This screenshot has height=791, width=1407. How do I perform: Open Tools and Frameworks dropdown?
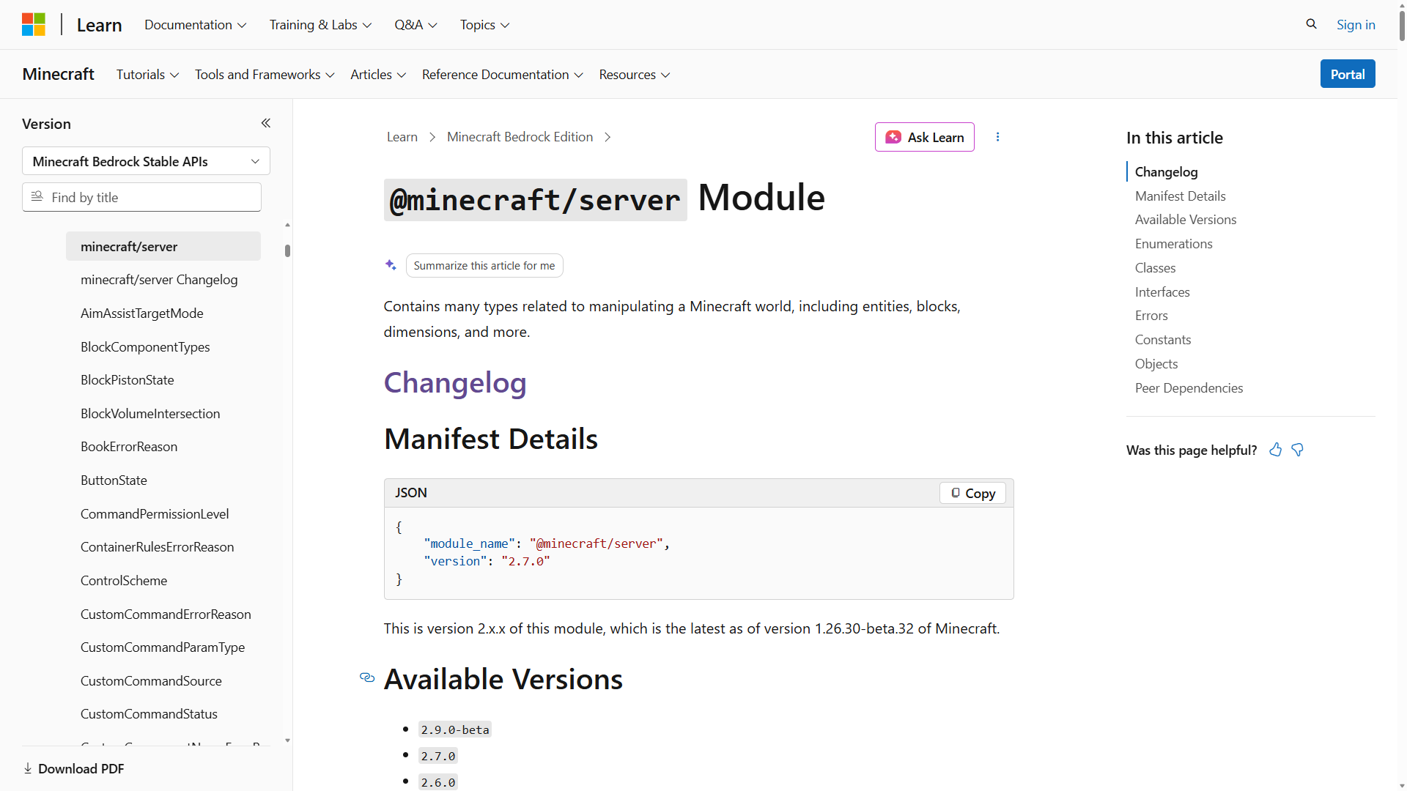click(x=265, y=75)
